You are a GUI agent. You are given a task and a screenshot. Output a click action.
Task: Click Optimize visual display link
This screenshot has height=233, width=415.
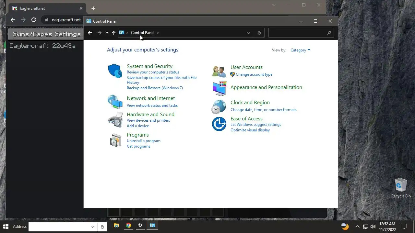250,130
